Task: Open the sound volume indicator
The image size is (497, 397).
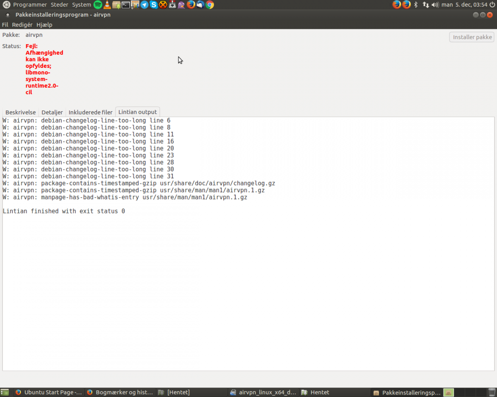Action: pos(435,5)
